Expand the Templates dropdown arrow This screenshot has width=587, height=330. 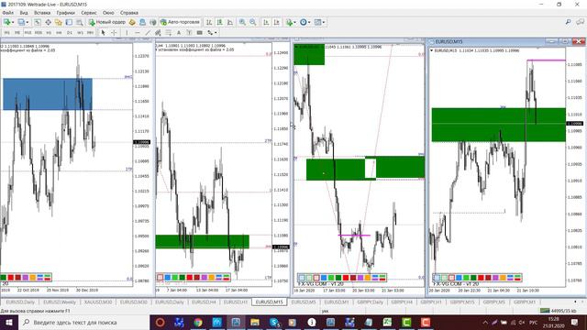point(324,22)
